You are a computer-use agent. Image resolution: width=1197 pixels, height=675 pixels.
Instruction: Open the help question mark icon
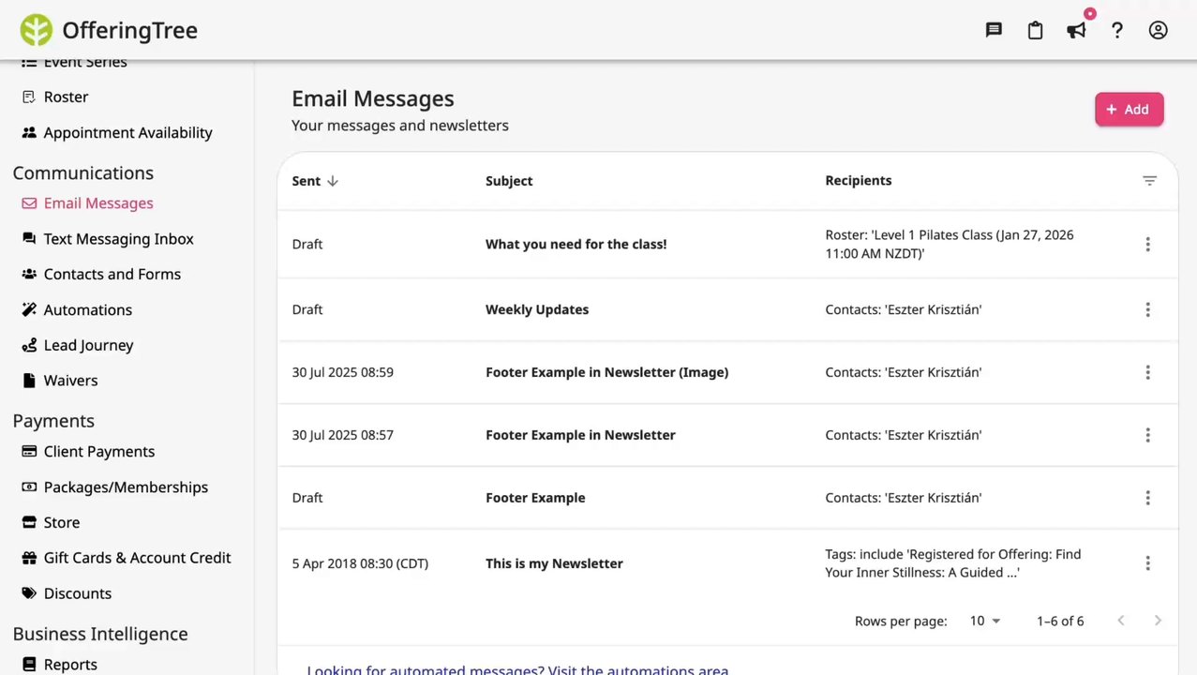[x=1117, y=30]
